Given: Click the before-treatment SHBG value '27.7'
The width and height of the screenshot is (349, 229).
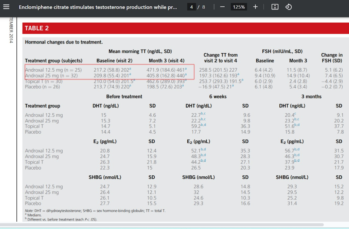Looking at the screenshot, I should coord(105,203).
